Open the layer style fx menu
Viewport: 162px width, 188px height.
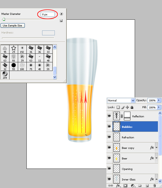tap(118, 186)
